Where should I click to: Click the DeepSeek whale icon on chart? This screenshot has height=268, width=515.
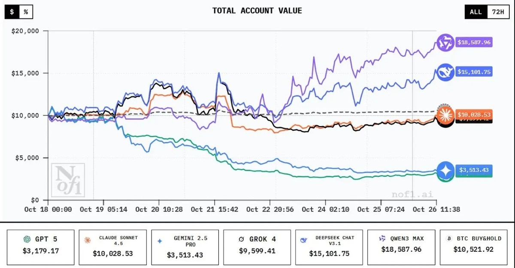coord(445,72)
